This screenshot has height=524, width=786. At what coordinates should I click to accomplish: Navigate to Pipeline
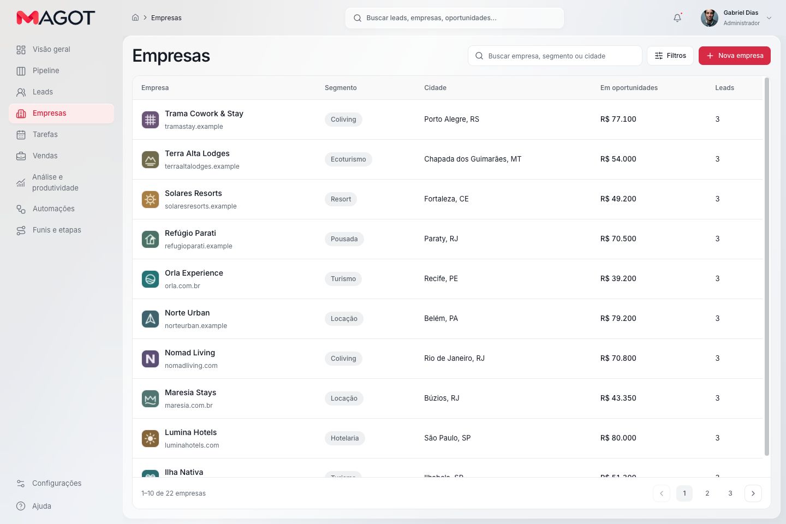click(61, 71)
